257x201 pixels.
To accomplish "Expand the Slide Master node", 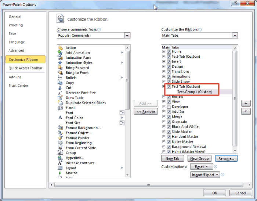I will point(164,132).
